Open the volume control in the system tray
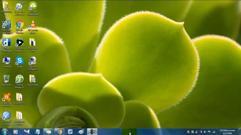 coord(205,132)
